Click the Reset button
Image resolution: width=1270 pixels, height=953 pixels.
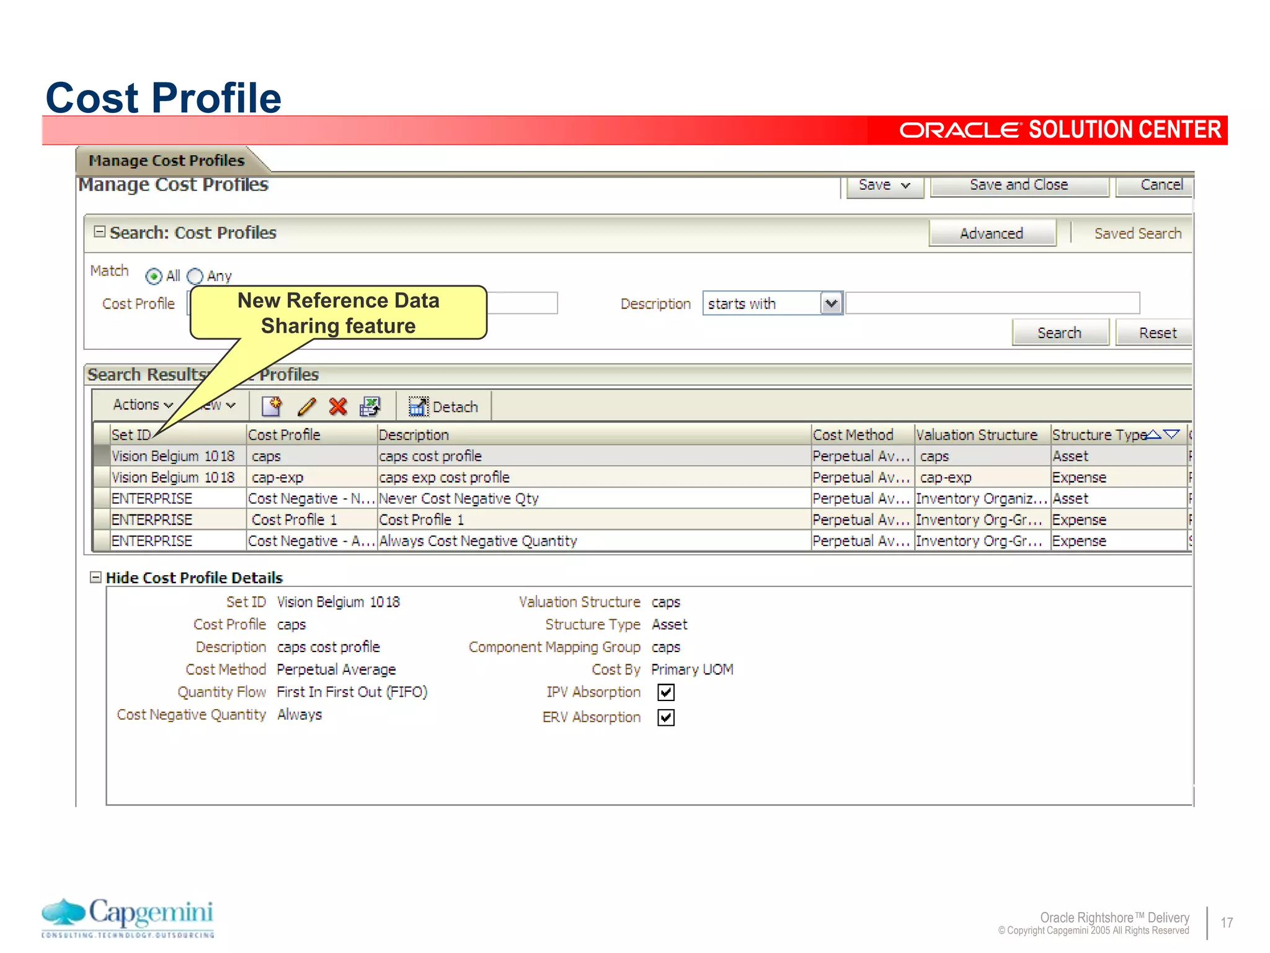(1155, 333)
